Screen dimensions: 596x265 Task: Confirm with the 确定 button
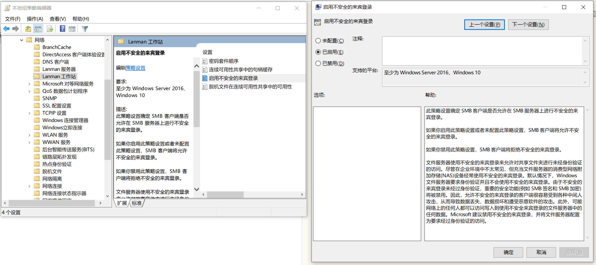pyautogui.click(x=508, y=252)
